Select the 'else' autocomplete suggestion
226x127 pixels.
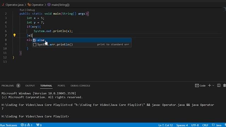tap(82, 40)
